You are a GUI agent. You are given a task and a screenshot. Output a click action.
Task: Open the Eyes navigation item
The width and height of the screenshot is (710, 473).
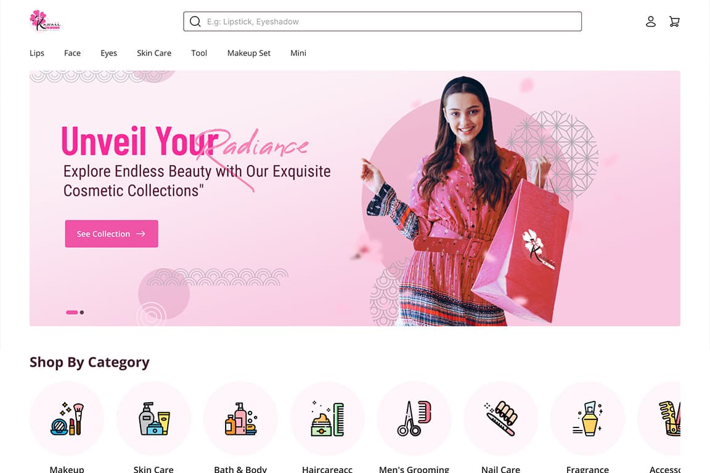pos(108,53)
